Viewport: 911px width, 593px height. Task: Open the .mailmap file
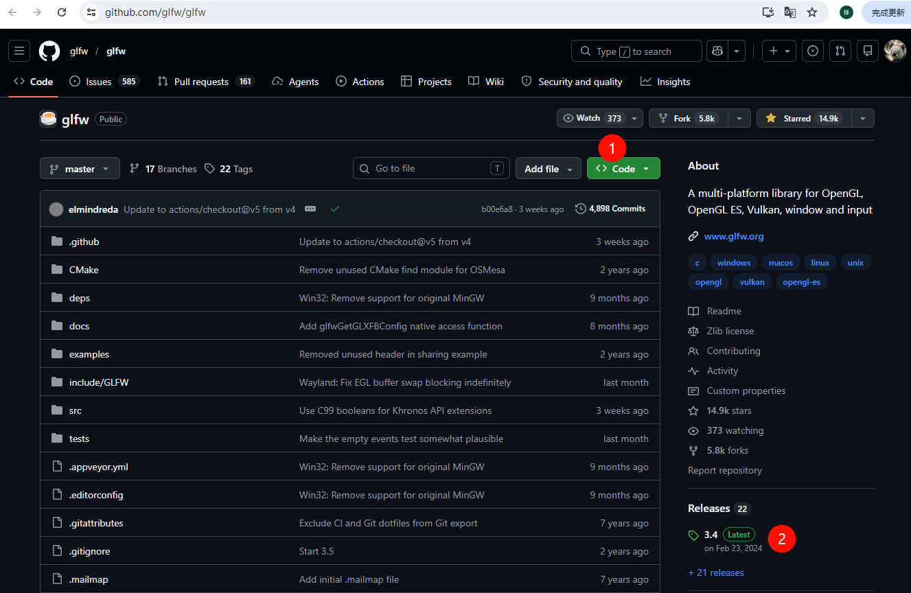click(89, 579)
